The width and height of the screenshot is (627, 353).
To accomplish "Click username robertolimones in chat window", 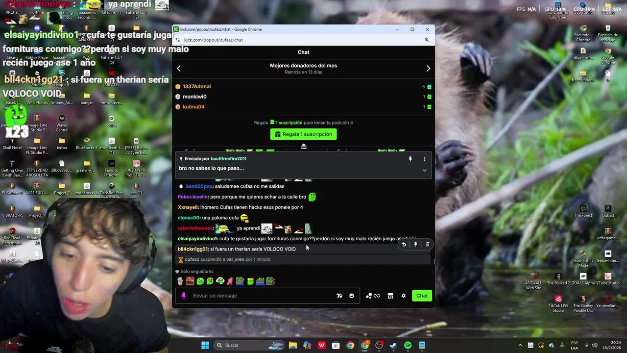I will tap(195, 228).
